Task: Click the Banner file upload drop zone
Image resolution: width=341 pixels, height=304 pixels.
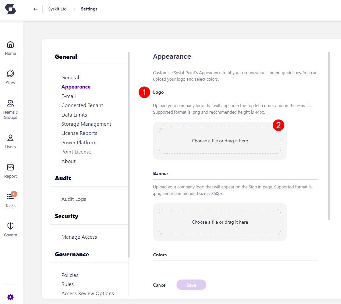Action: (x=220, y=222)
